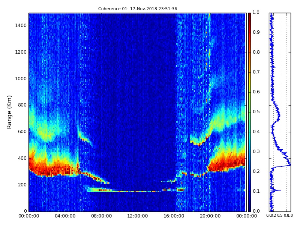Screen dimensions: 300x225
Task: Click the 1200 range tick label
Action: click(21, 52)
